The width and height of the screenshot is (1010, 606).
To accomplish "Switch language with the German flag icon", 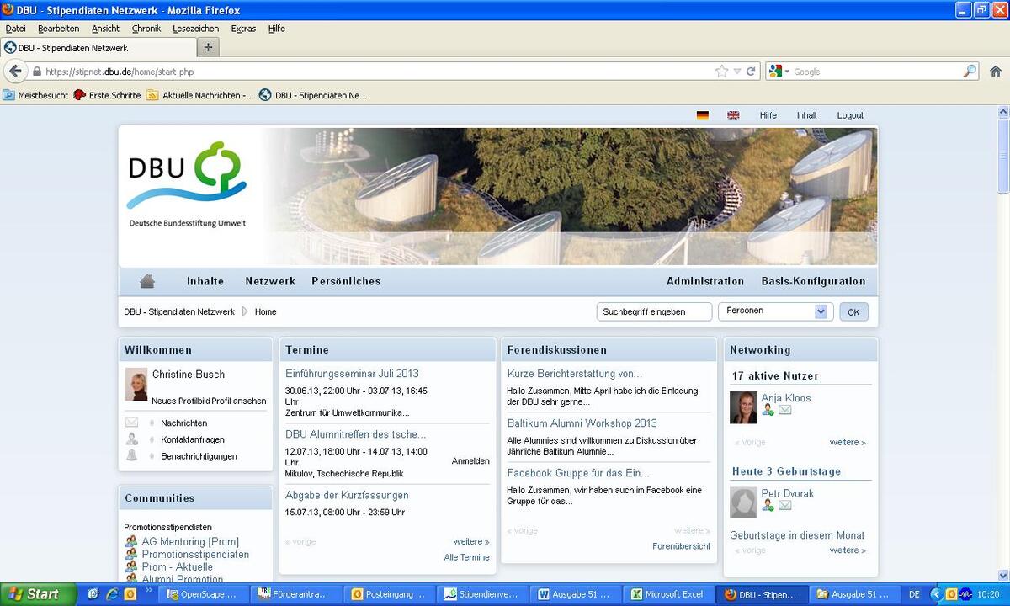I will pyautogui.click(x=702, y=115).
